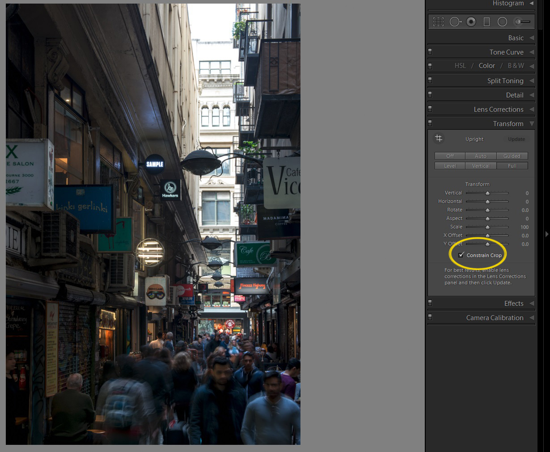550x452 pixels.
Task: Expand the Camera Calibration panel
Action: pyautogui.click(x=495, y=317)
